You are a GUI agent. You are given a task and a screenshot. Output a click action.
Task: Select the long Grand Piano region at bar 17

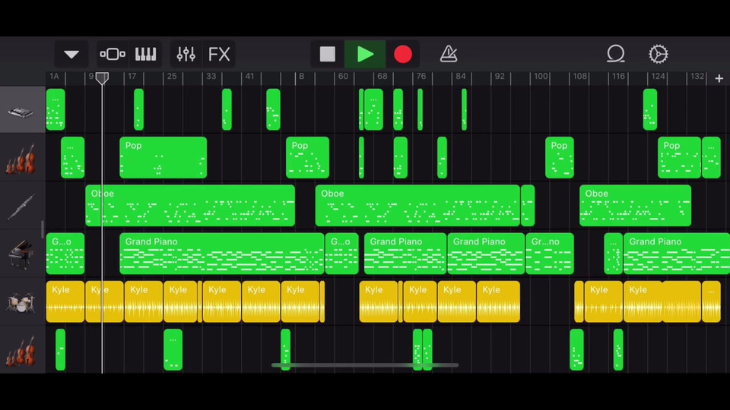221,254
